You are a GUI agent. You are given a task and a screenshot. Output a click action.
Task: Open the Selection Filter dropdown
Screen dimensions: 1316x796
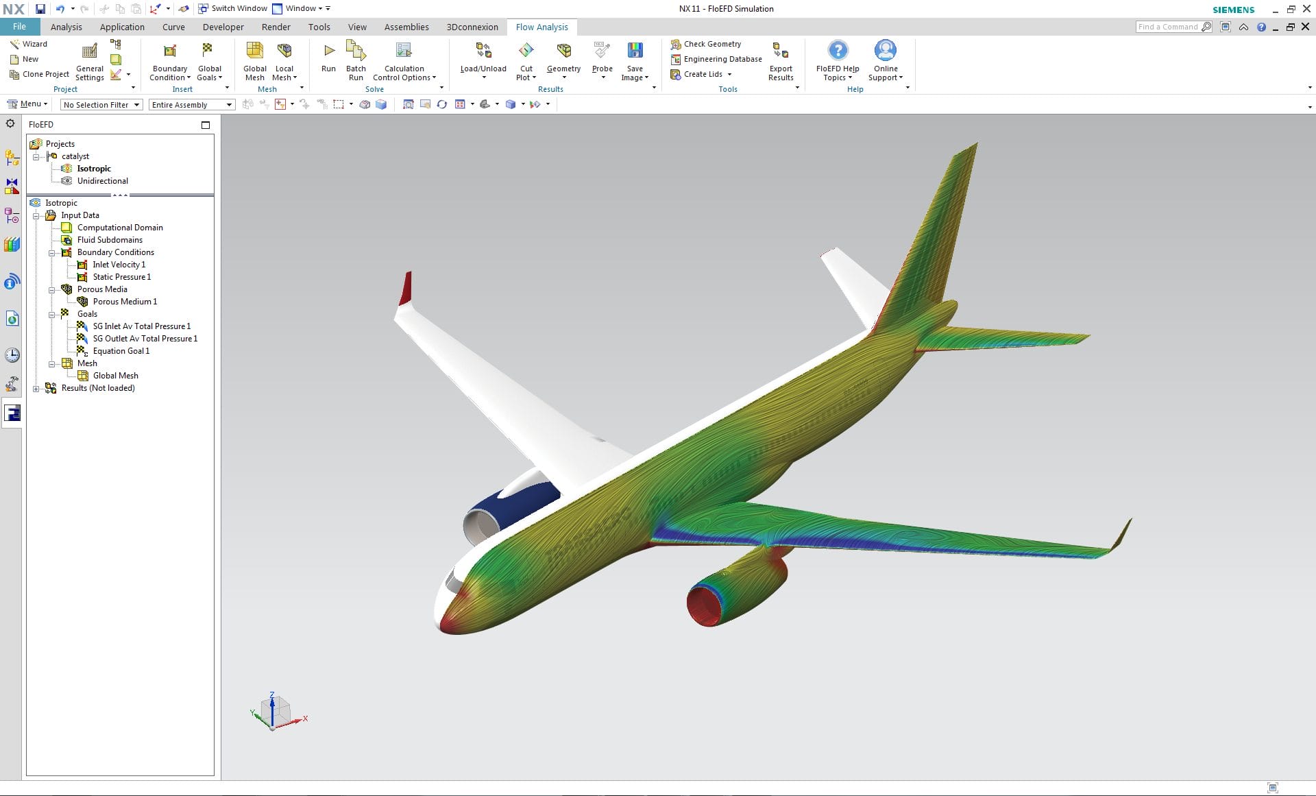click(x=137, y=104)
